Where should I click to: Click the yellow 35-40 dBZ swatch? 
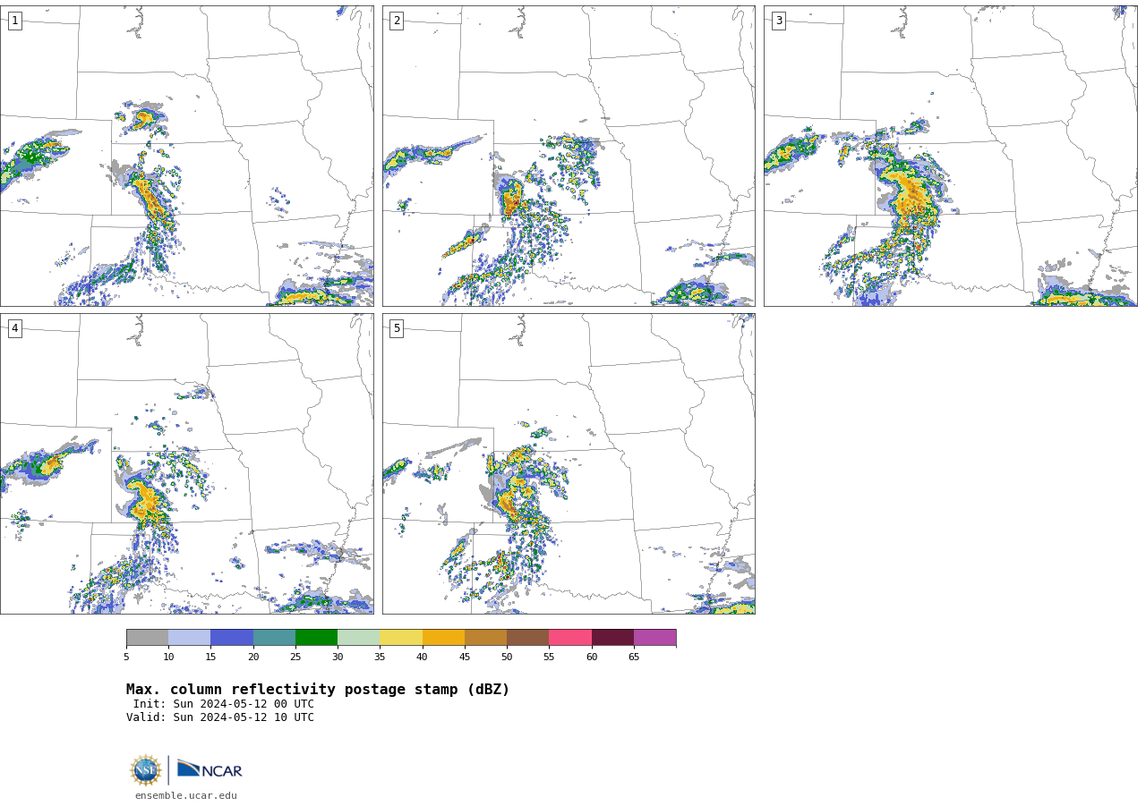(x=401, y=638)
